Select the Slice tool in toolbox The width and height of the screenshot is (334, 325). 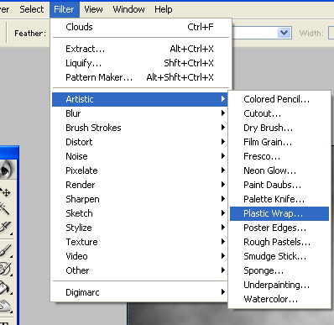pos(6,228)
